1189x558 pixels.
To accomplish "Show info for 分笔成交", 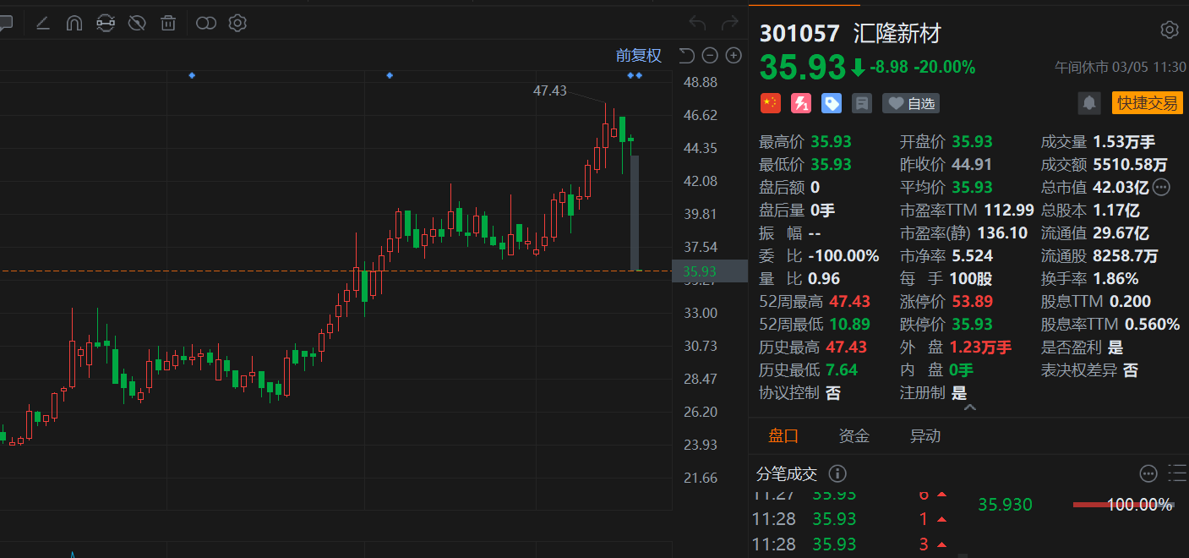I will pos(837,473).
